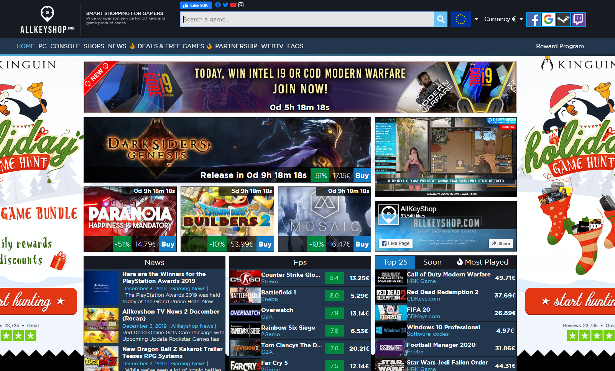Log in with the Google icon
The image size is (615, 371).
pyautogui.click(x=548, y=19)
